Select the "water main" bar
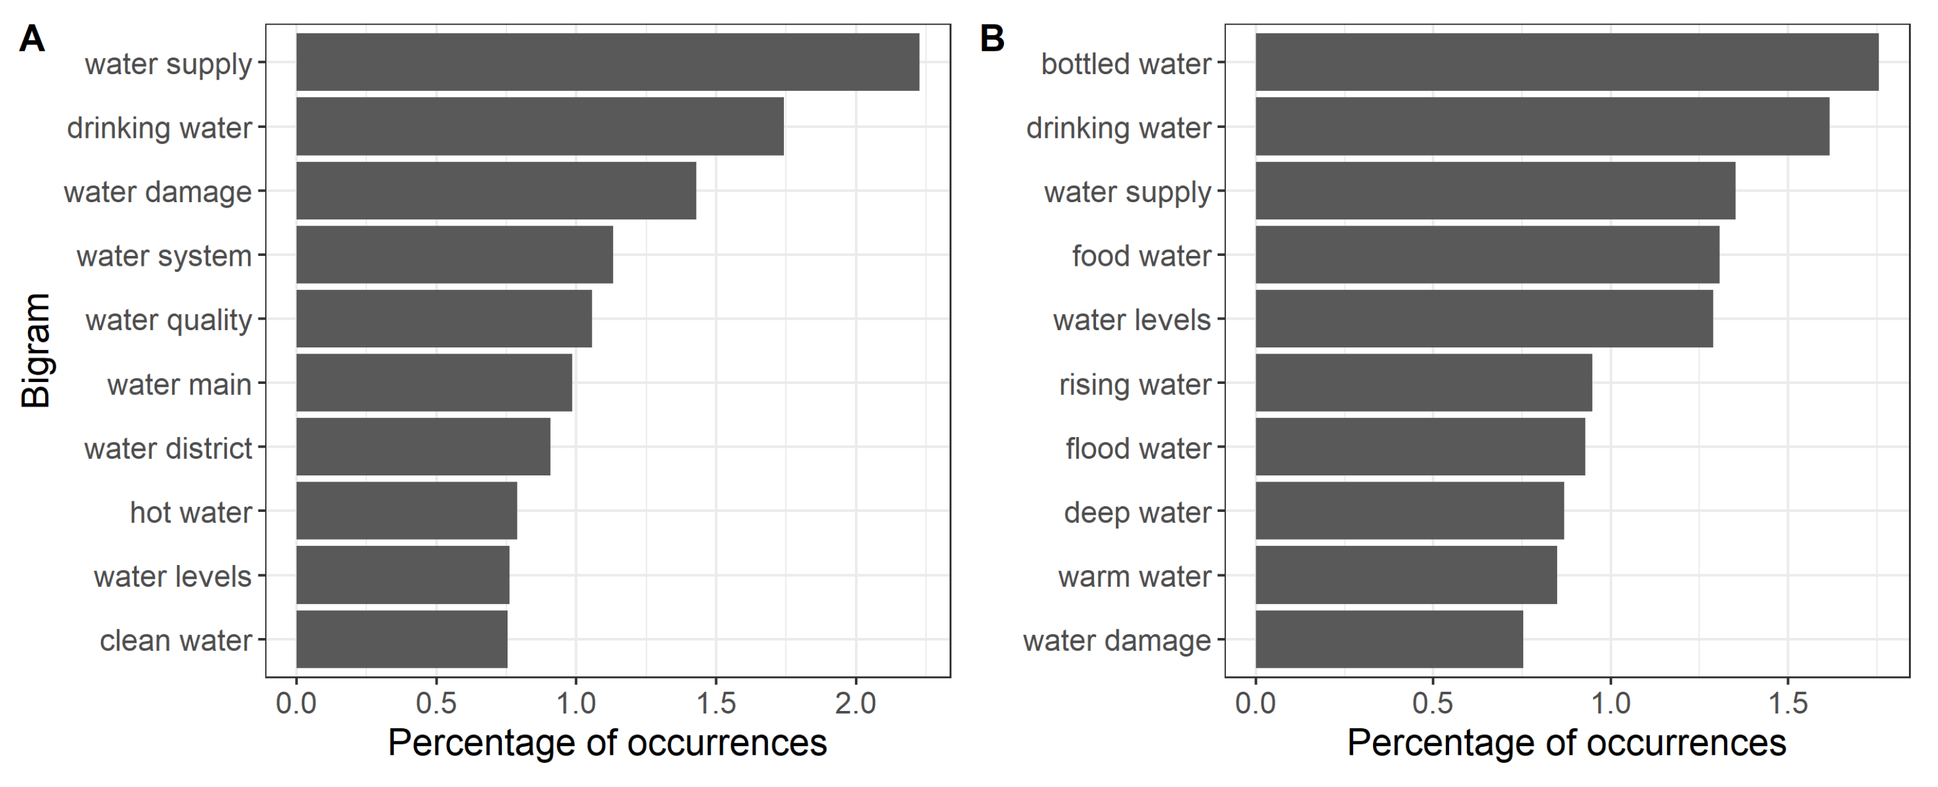This screenshot has width=1938, height=787. click(434, 382)
